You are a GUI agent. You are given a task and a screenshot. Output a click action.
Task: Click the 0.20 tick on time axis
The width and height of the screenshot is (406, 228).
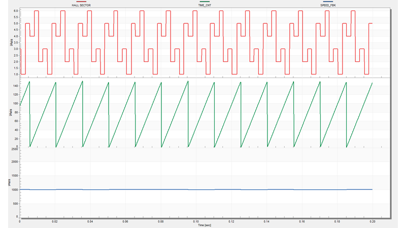[x=373, y=221]
